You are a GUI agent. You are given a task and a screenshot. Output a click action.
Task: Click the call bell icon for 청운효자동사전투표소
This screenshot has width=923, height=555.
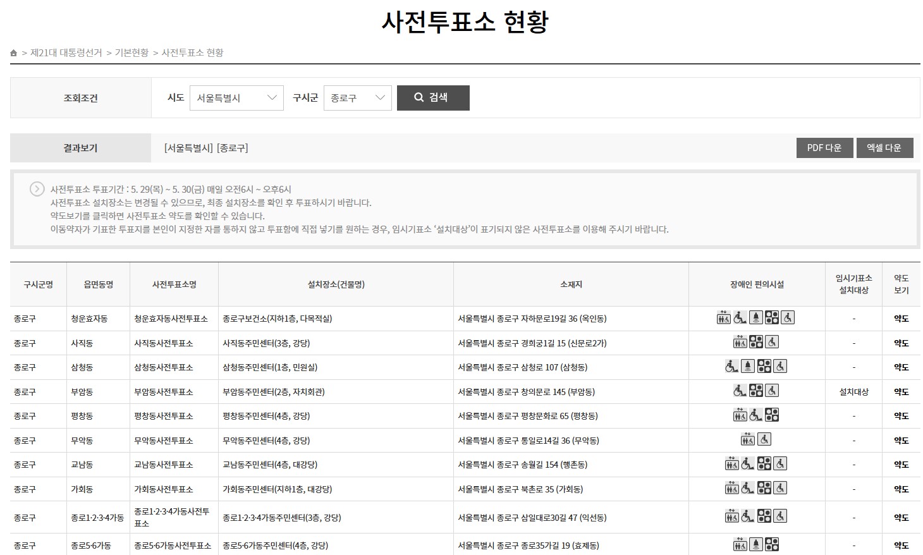755,317
